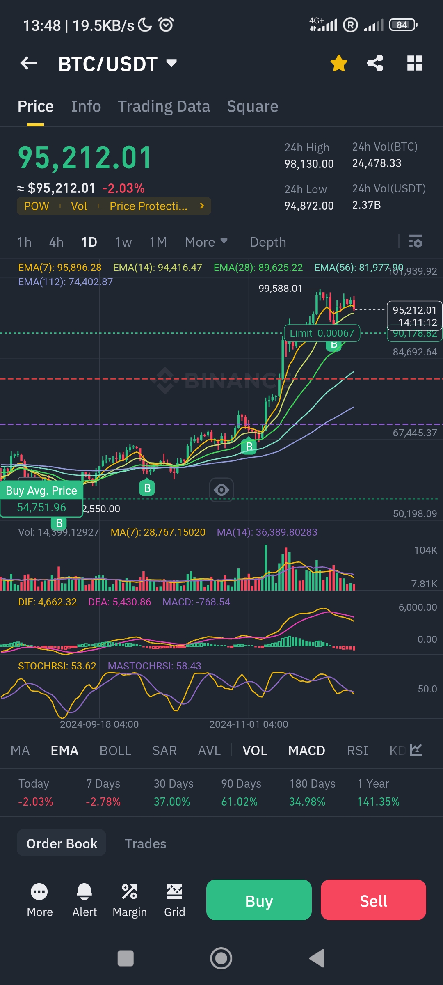Tap the STOCHRSI 53.62 legend

(x=57, y=666)
